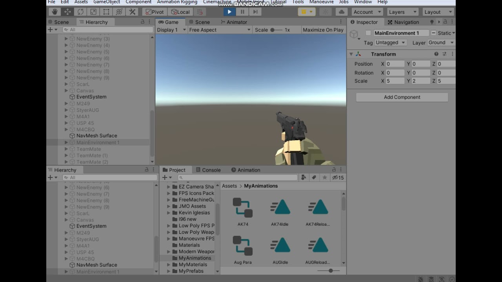This screenshot has width=502, height=282.
Task: Open the Transform component help icon
Action: click(436, 54)
